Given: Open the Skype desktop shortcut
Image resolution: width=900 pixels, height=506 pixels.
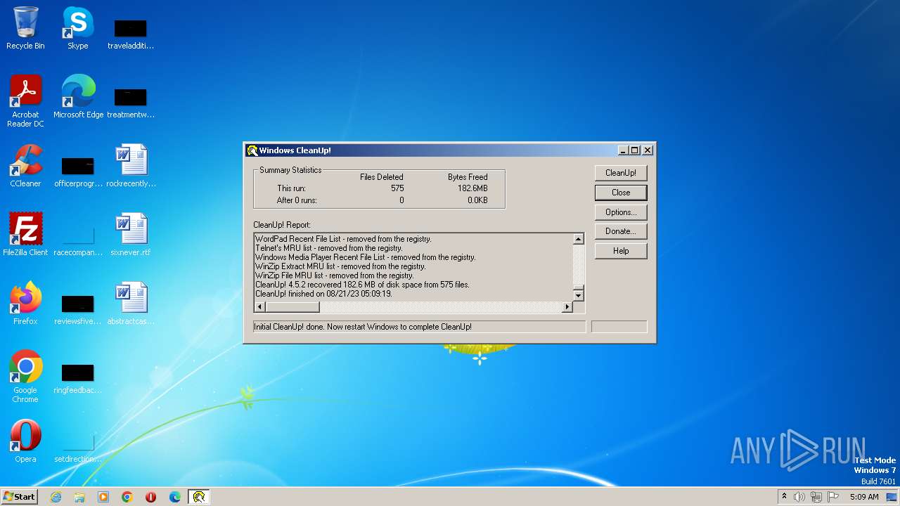Looking at the screenshot, I should coord(77,28).
